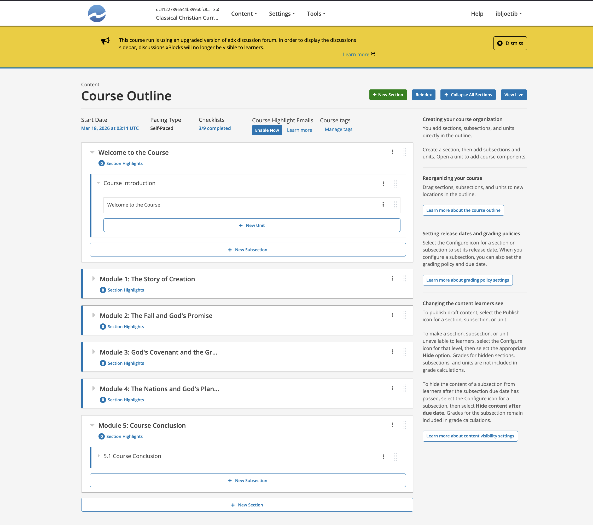Screen dimensions: 593x525
Task: Click the bottom New Section button
Action: coord(247,505)
